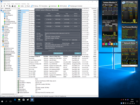Collapse the Sebesség tree node

coord(1,47)
